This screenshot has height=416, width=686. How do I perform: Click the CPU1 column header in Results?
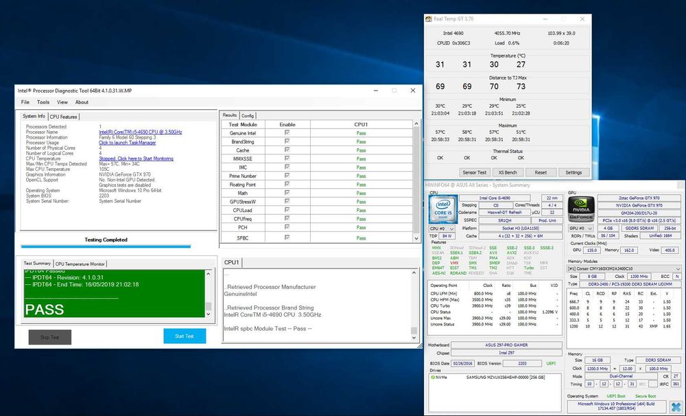(361, 124)
